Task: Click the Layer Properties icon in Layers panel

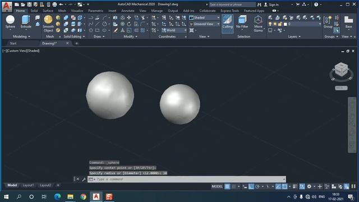Action: click(x=270, y=17)
